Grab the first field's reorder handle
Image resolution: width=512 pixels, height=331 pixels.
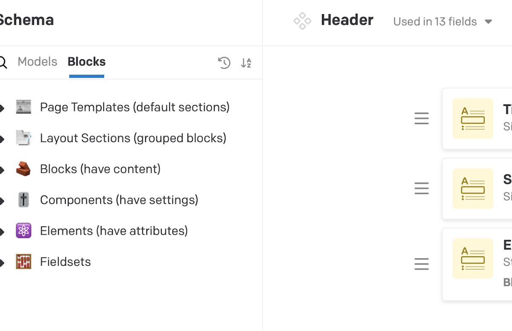(x=422, y=119)
